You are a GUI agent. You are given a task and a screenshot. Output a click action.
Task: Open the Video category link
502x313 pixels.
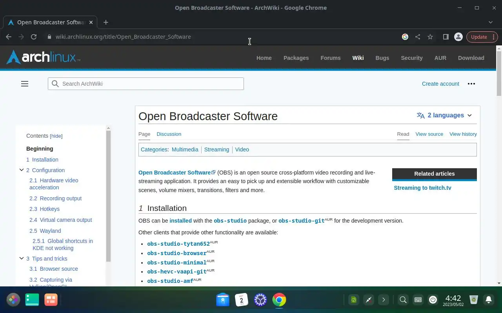(x=242, y=149)
